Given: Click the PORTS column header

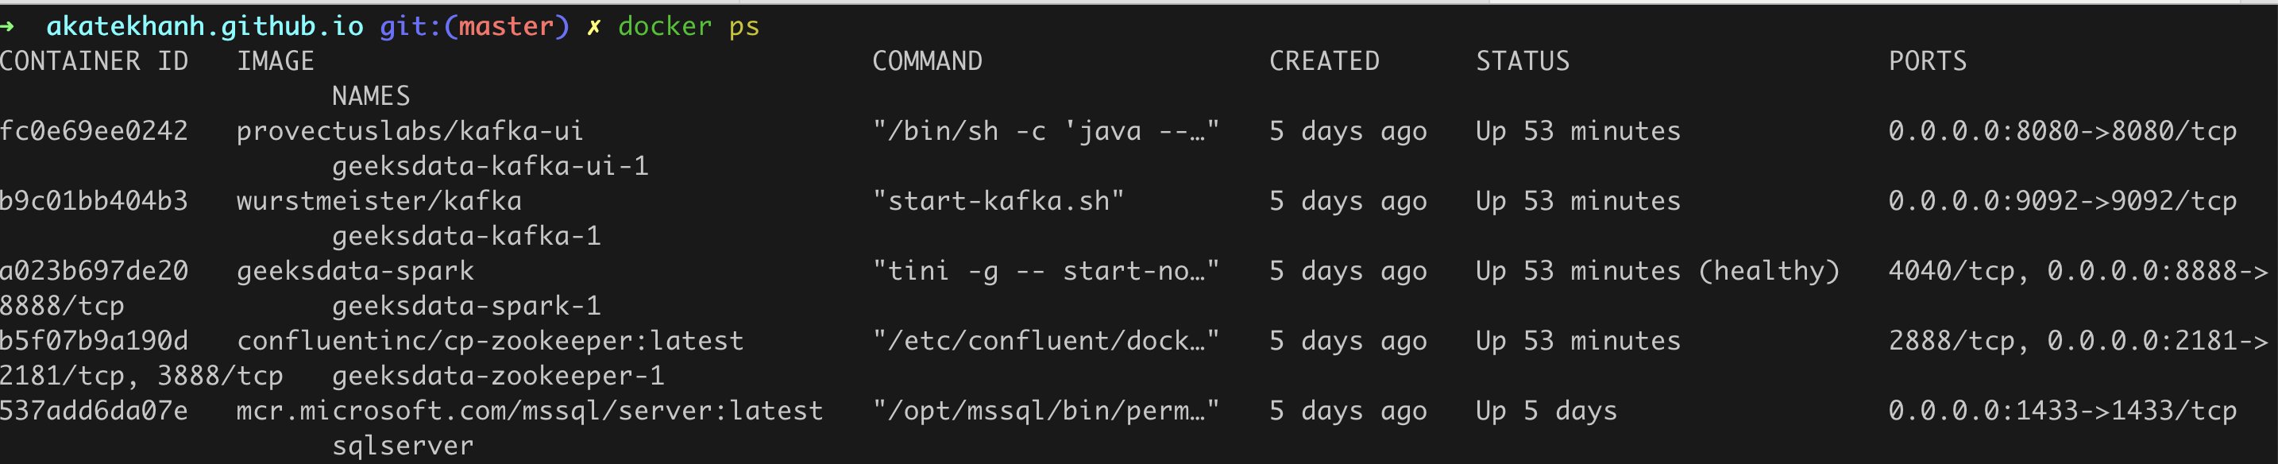Looking at the screenshot, I should [1928, 61].
